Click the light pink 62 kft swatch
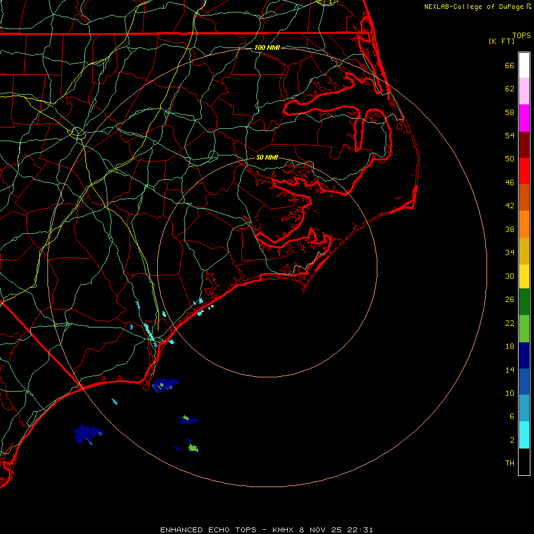Viewport: 534px width, 534px height. pyautogui.click(x=524, y=91)
